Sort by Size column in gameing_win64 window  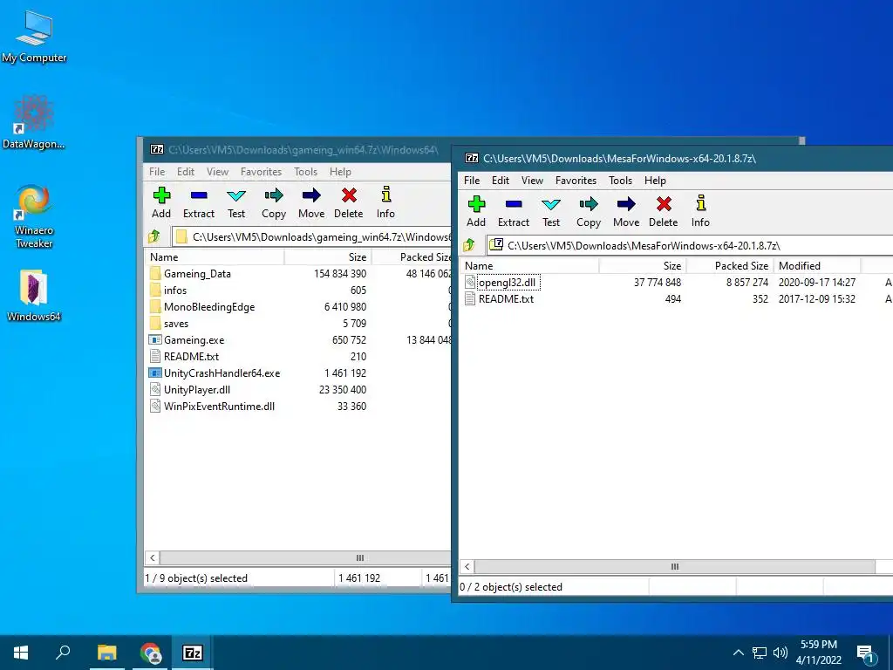(x=328, y=257)
